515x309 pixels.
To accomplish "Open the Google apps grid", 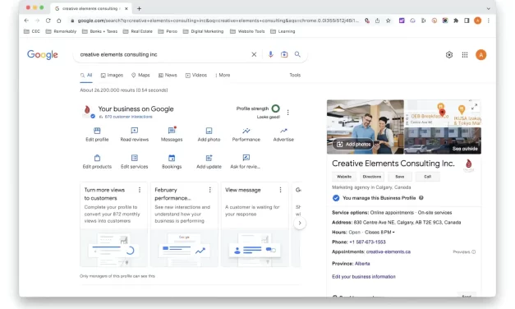I will pyautogui.click(x=465, y=55).
